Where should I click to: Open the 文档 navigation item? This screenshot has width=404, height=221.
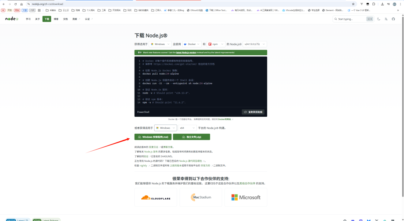coord(65,19)
